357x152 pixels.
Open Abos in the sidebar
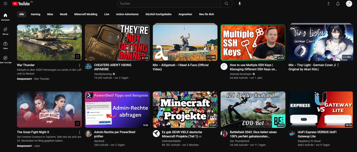[5, 45]
